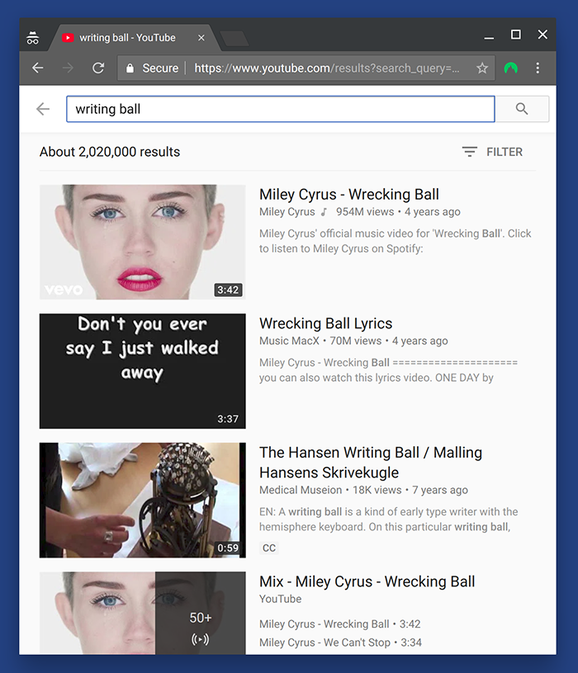The height and width of the screenshot is (673, 578).
Task: Click the Secure label in address bar
Action: (x=160, y=68)
